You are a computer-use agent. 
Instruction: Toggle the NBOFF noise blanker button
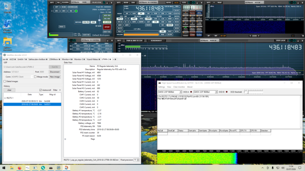coord(170,25)
